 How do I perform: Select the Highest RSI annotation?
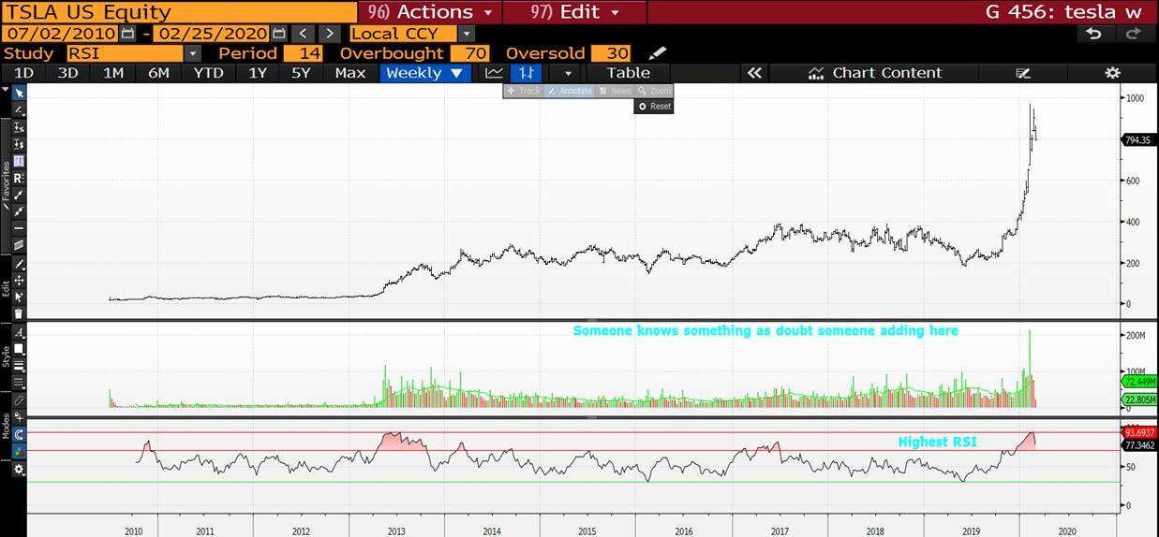tap(938, 442)
